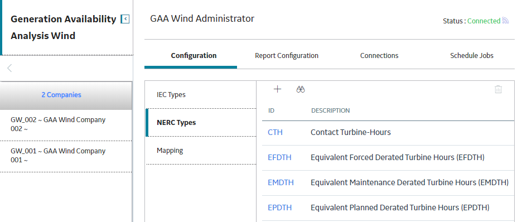Click the 2 Companies header
This screenshot has height=222, width=522.
(66, 95)
